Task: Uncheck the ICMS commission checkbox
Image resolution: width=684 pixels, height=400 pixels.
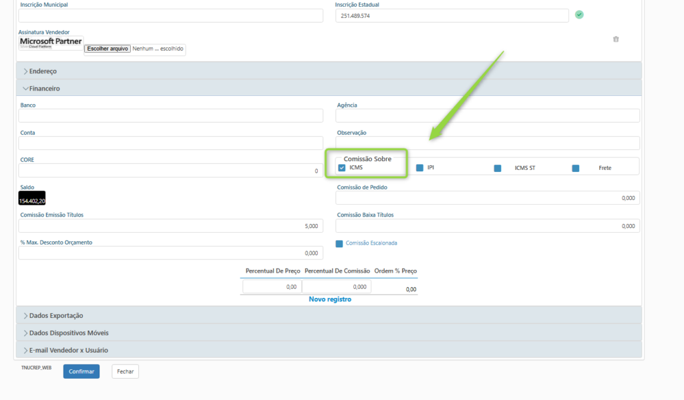Action: [x=342, y=168]
